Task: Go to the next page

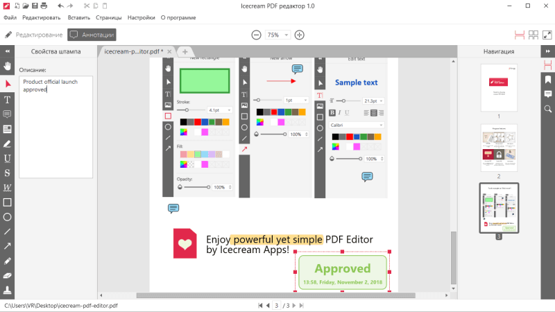Action: (293, 306)
